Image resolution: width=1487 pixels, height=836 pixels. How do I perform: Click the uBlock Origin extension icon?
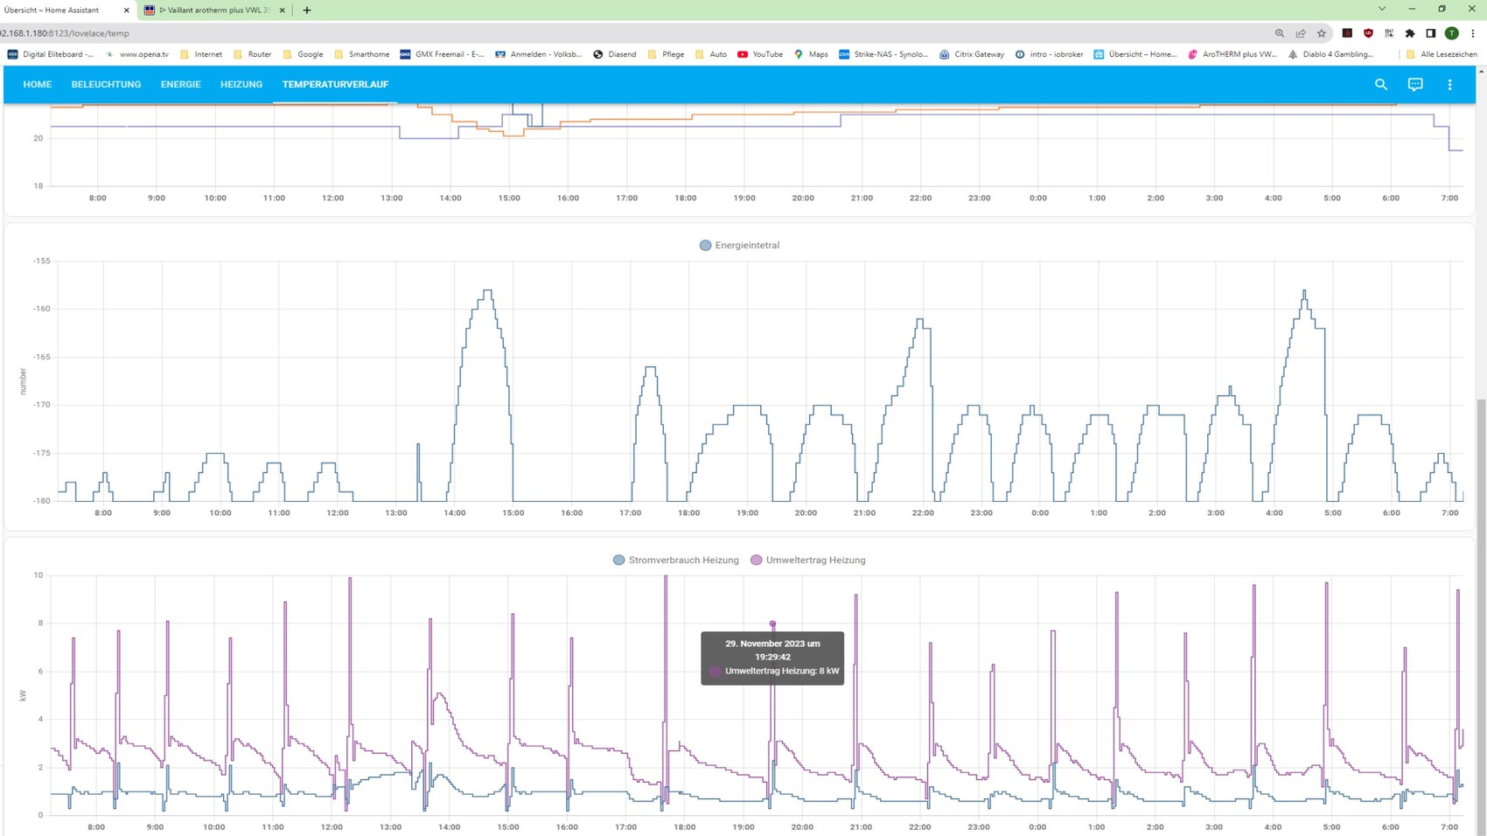click(x=1368, y=33)
